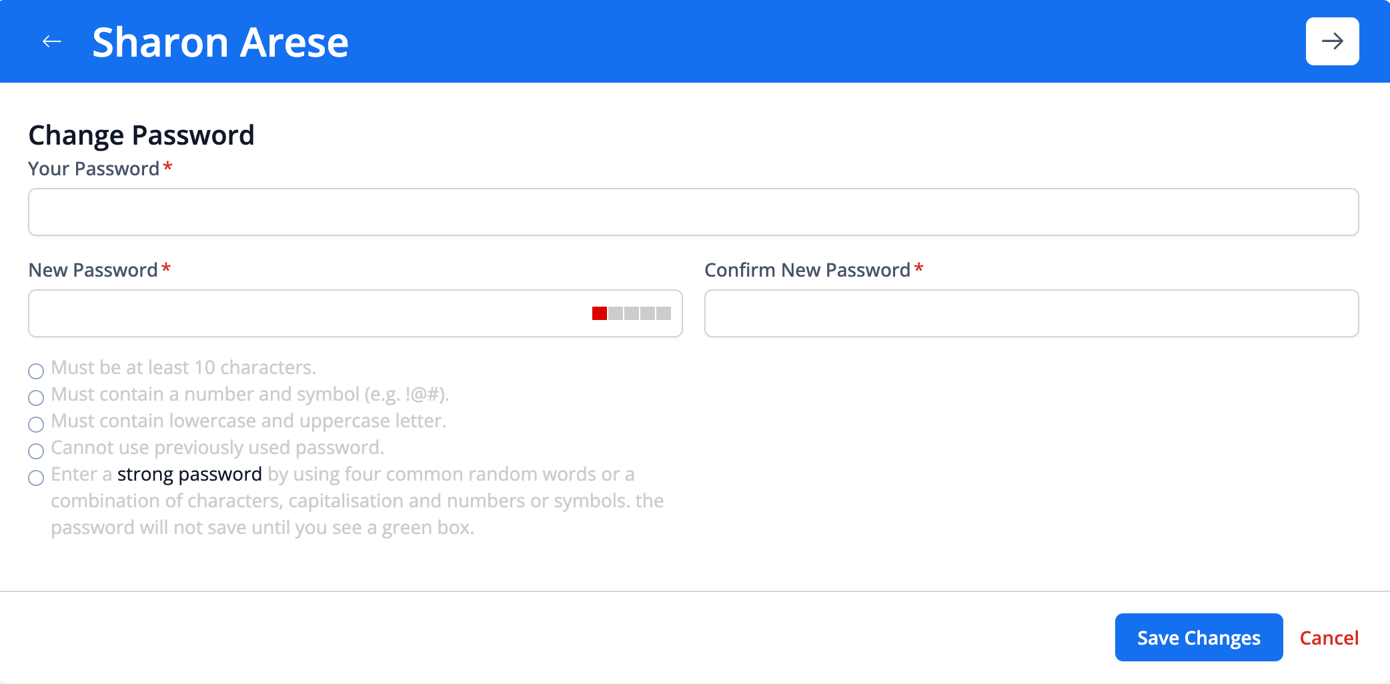Viewport: 1390px width, 684px height.
Task: Click circle beside 'lowercase and uppercase letter'
Action: click(x=36, y=424)
